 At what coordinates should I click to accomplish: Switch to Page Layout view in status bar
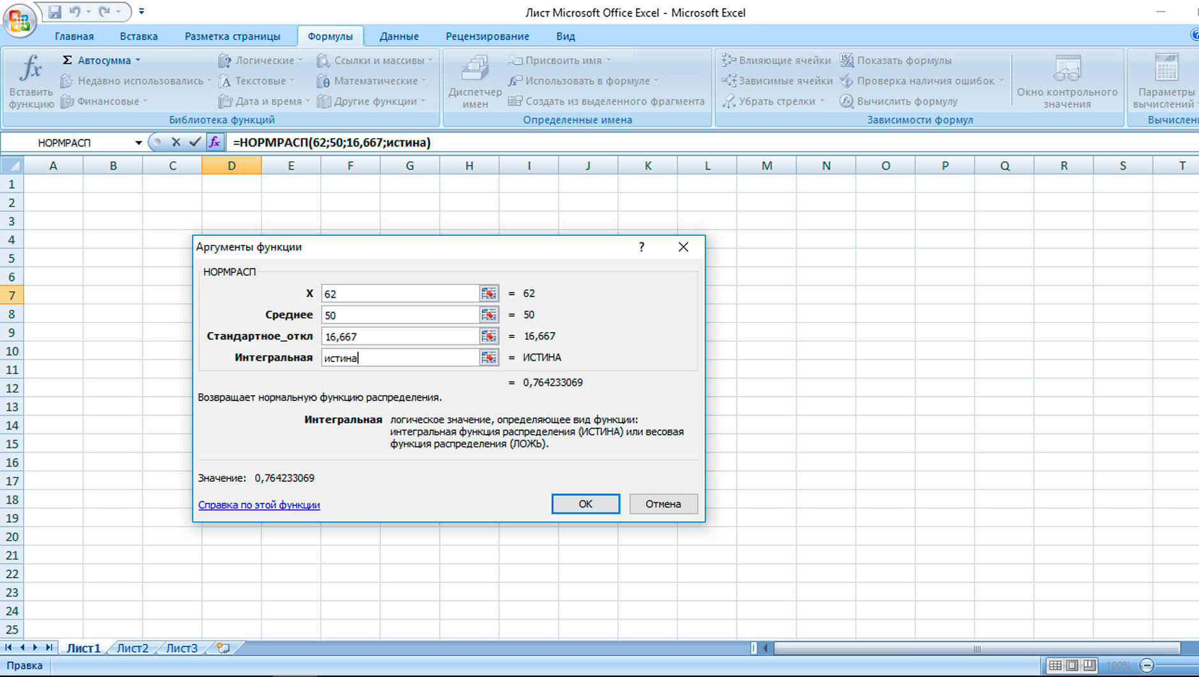tap(1072, 666)
